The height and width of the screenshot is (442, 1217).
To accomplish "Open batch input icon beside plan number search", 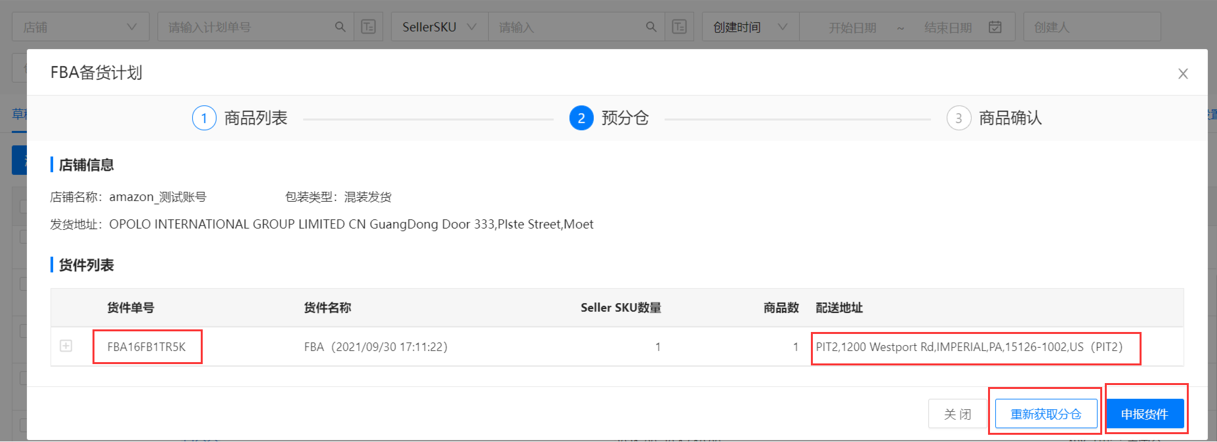I will pos(369,27).
